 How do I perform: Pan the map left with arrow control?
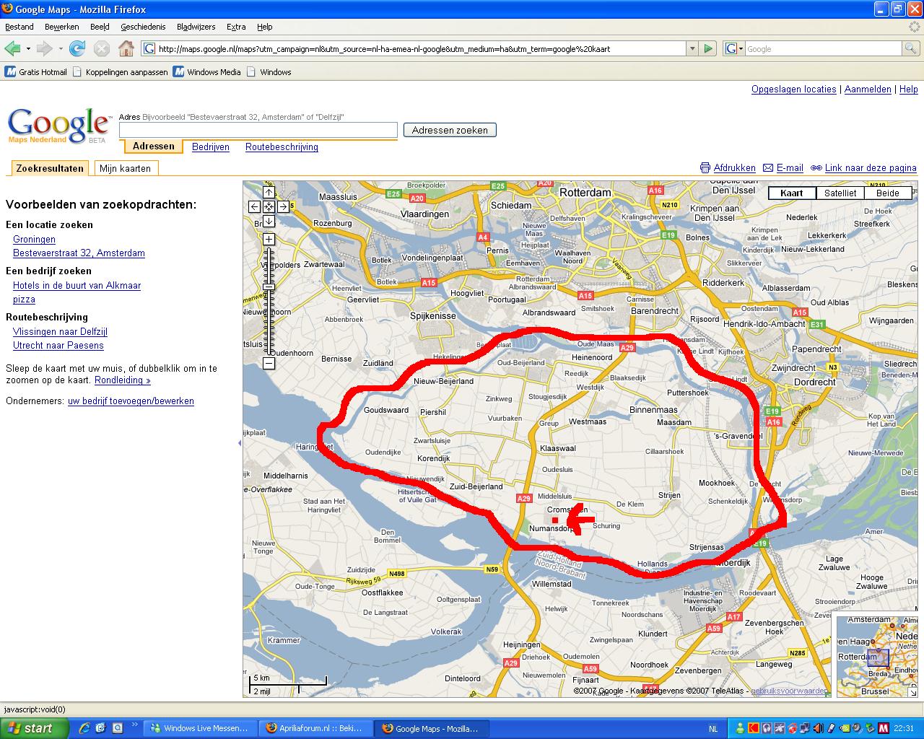(254, 206)
